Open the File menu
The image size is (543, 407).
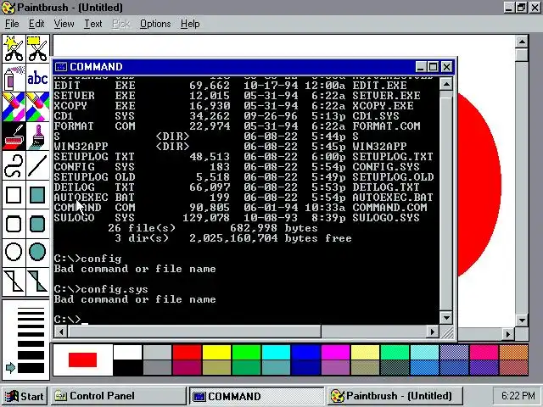(12, 24)
